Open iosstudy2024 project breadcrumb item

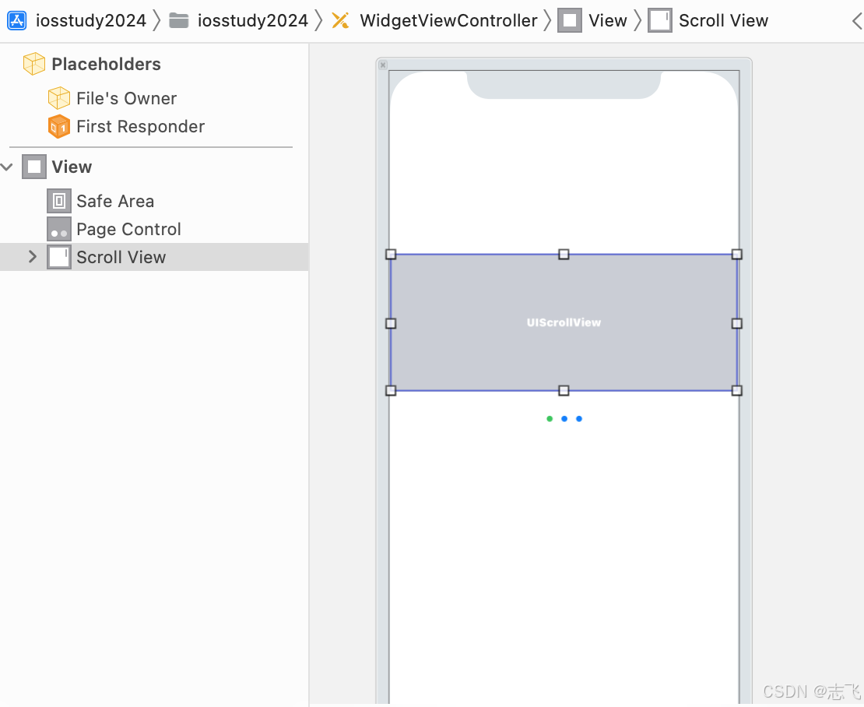[x=91, y=20]
